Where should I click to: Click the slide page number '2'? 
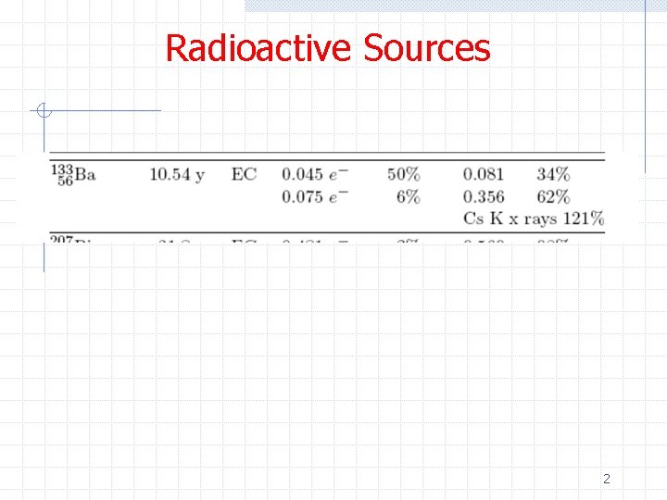607,479
